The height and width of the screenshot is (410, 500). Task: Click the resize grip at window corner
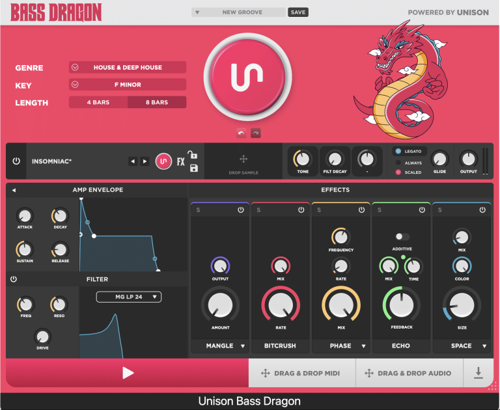coord(492,387)
